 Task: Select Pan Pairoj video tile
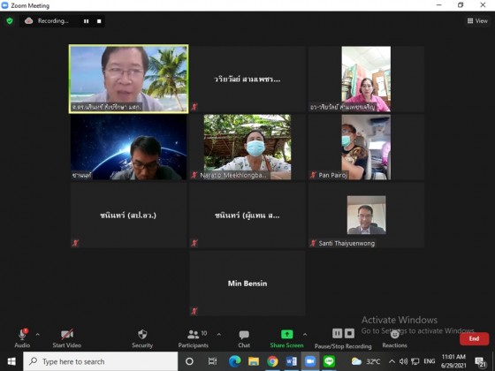366,147
